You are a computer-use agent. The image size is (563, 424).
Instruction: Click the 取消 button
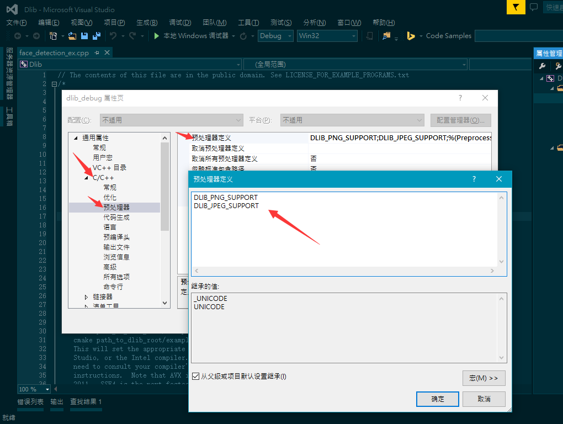point(484,399)
